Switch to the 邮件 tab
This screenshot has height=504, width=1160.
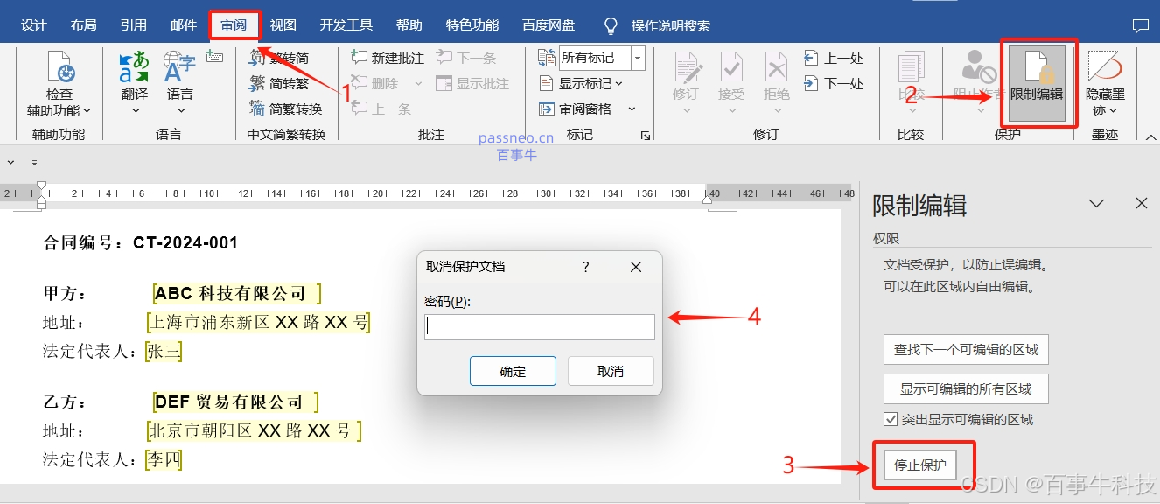(184, 25)
